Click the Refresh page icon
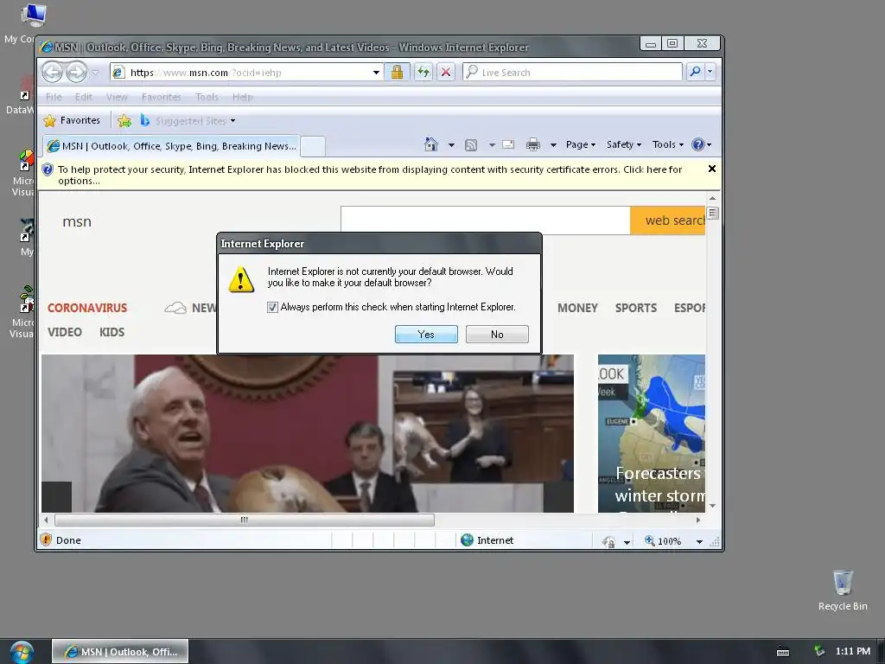The height and width of the screenshot is (664, 885). [x=423, y=72]
